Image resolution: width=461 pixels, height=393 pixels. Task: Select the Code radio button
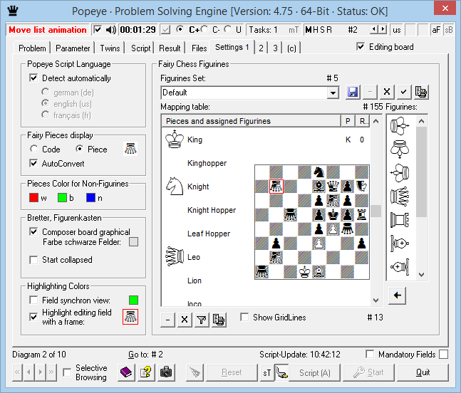point(33,149)
